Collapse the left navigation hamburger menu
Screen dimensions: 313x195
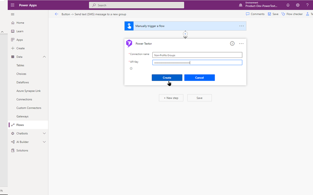coord(13,14)
